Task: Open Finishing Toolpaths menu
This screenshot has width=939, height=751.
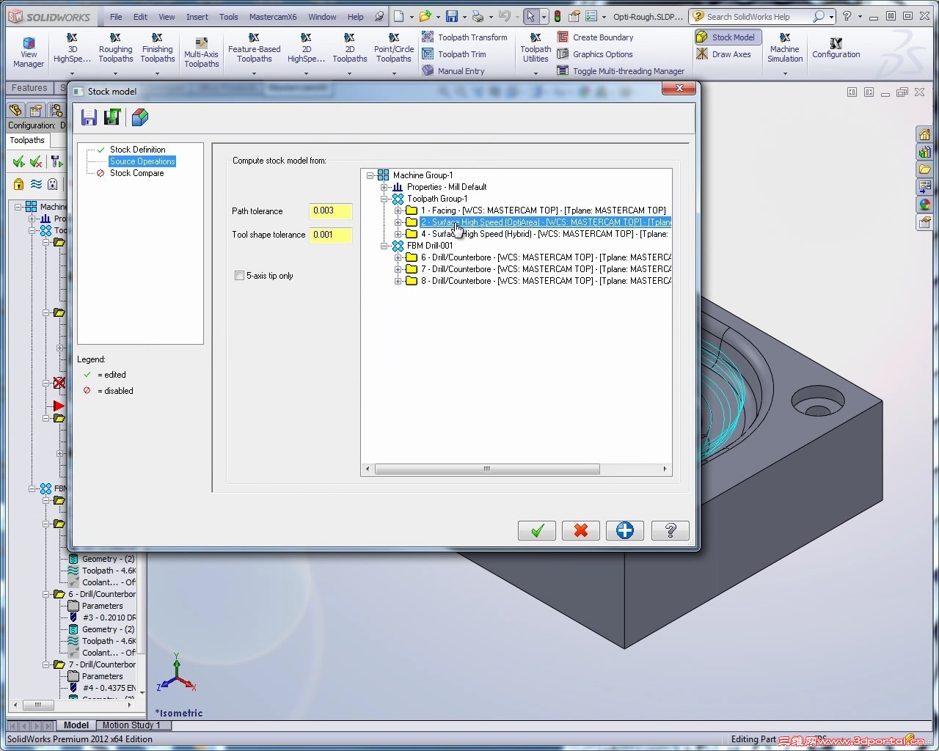Action: pyautogui.click(x=158, y=50)
